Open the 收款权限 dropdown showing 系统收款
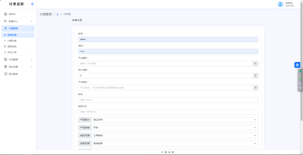 coord(175,143)
